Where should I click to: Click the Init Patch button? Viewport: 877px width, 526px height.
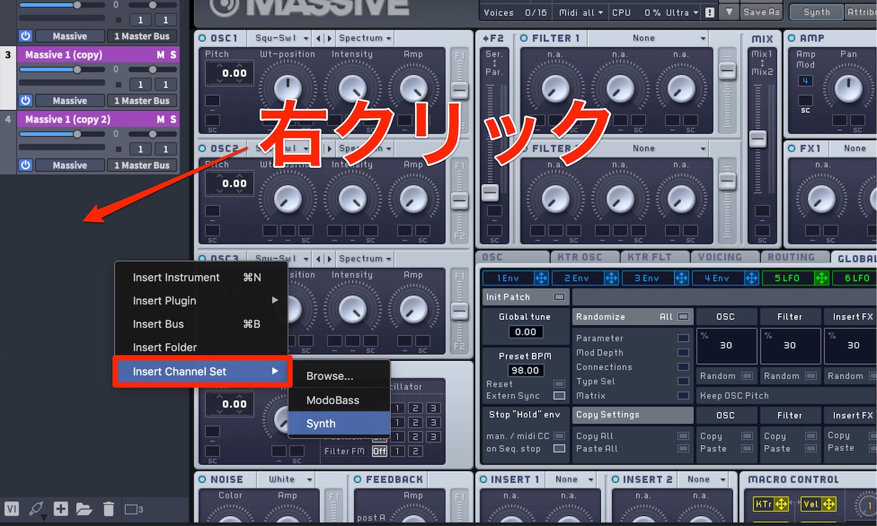point(525,297)
